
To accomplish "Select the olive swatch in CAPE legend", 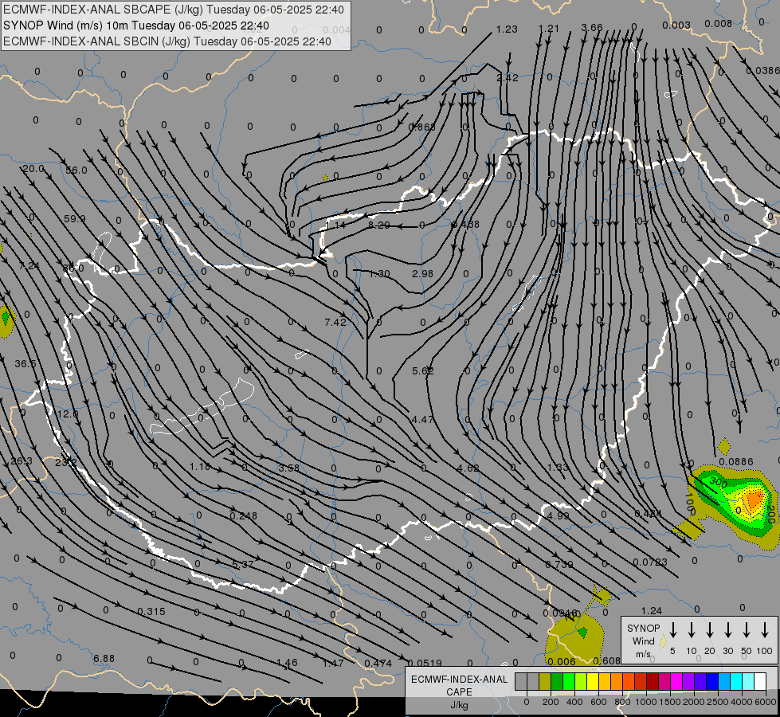I will point(545,681).
